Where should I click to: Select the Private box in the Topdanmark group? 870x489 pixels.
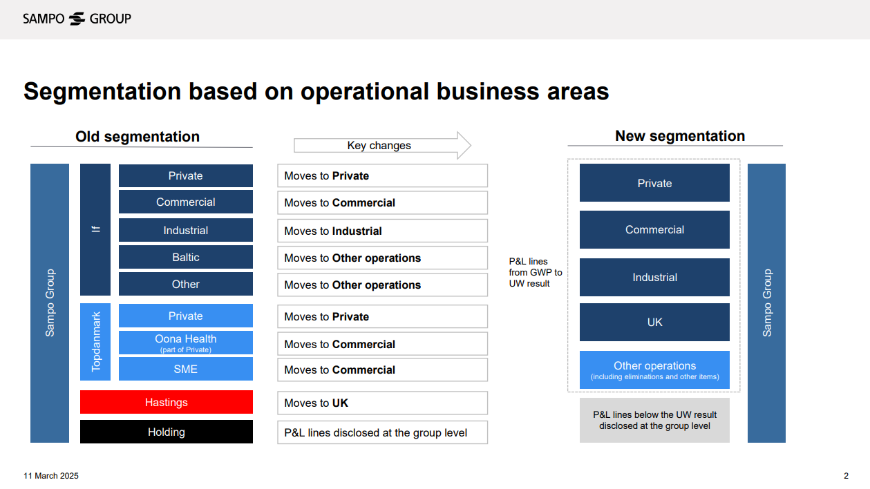[x=186, y=316]
